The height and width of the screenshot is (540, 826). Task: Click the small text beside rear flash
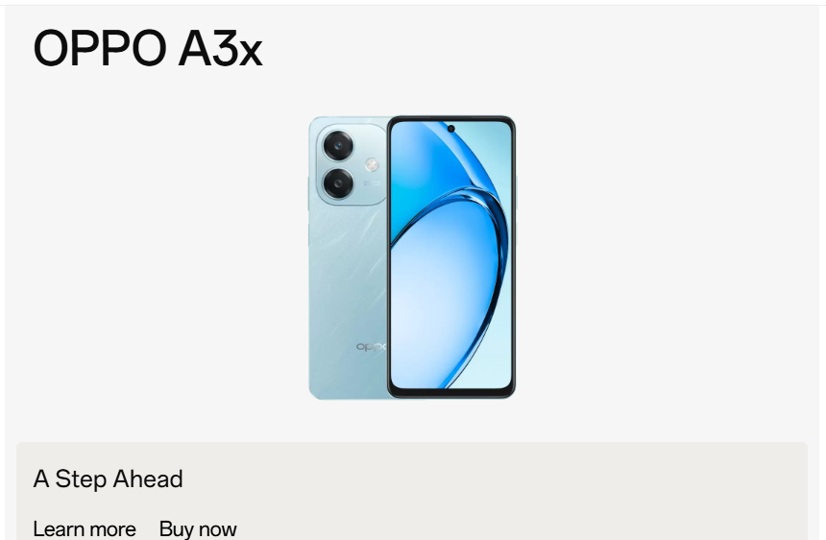pos(372,184)
